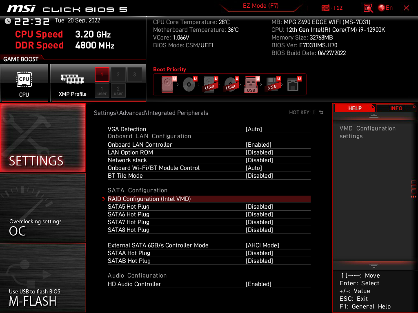The image size is (418, 313).
Task: Open M-FLASH to flash BIOS
Action: pyautogui.click(x=42, y=278)
